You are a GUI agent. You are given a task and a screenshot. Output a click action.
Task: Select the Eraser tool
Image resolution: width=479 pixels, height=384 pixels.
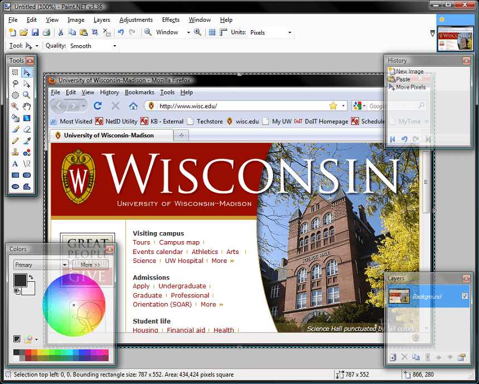tap(27, 129)
